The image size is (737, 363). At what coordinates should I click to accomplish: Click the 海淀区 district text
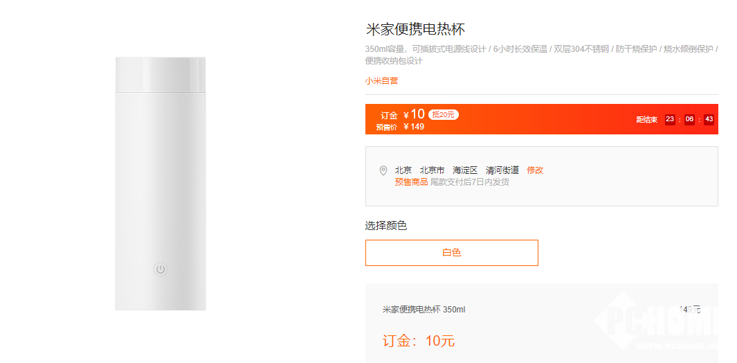(465, 170)
